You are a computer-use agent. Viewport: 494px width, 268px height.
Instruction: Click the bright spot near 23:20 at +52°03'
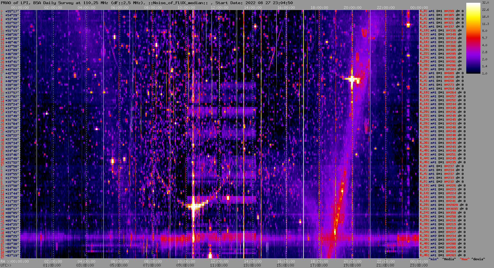[x=408, y=25]
